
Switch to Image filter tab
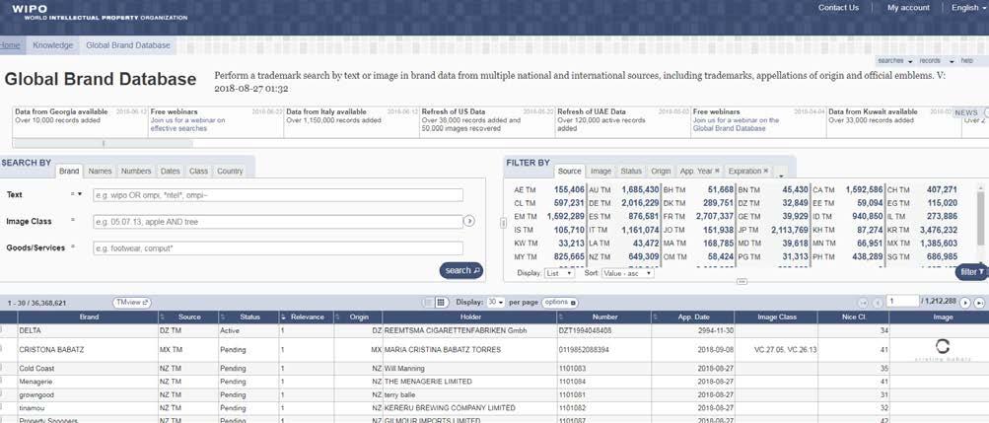coord(600,171)
